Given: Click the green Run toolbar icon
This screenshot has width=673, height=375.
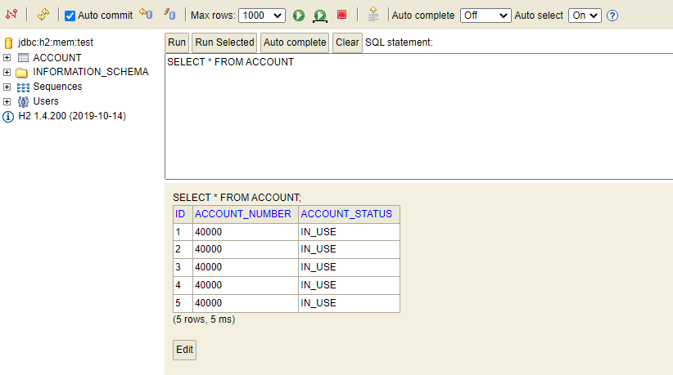Looking at the screenshot, I should tap(299, 16).
